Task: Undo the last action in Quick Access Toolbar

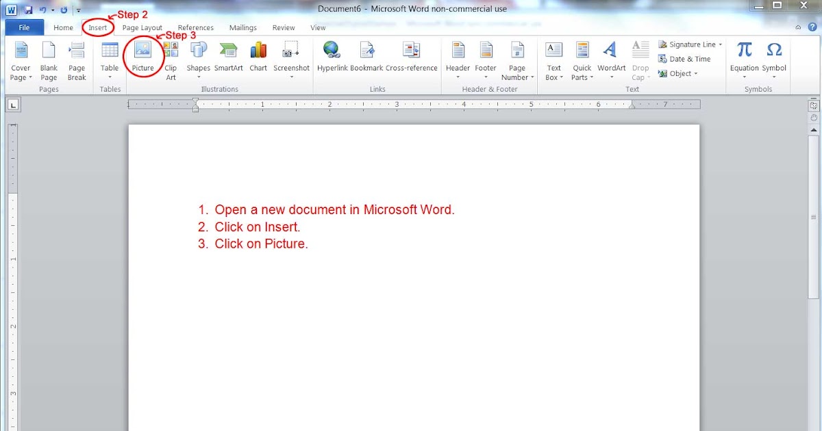Action: point(42,9)
